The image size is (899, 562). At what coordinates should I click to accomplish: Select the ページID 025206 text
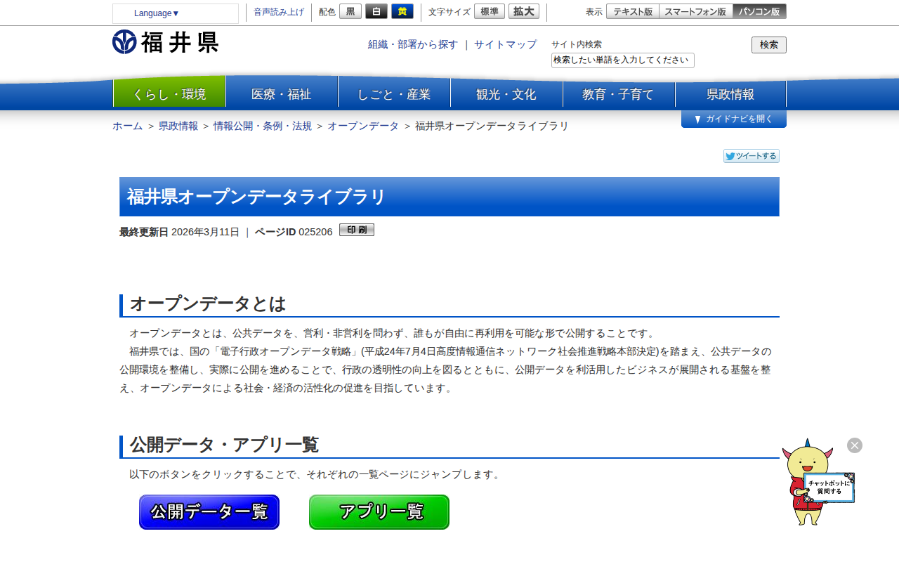294,232
